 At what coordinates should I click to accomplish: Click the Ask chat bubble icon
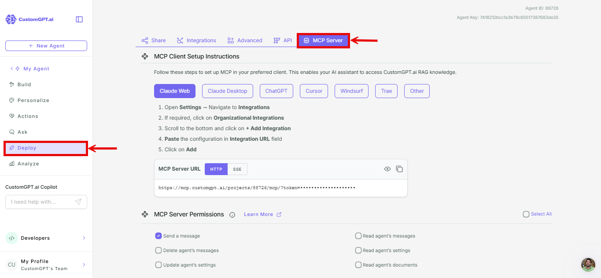coord(12,132)
